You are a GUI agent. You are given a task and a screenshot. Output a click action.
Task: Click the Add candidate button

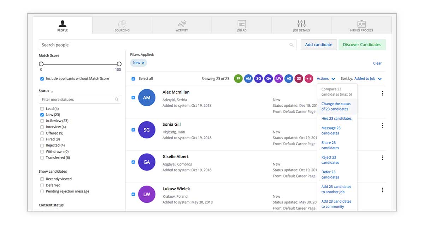(x=319, y=45)
